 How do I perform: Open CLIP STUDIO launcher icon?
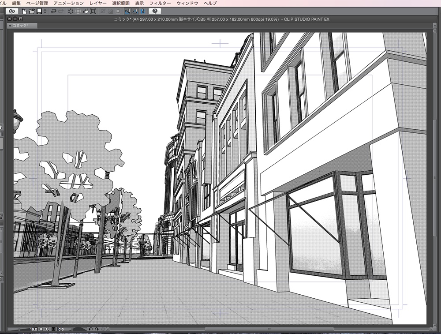(x=12, y=11)
